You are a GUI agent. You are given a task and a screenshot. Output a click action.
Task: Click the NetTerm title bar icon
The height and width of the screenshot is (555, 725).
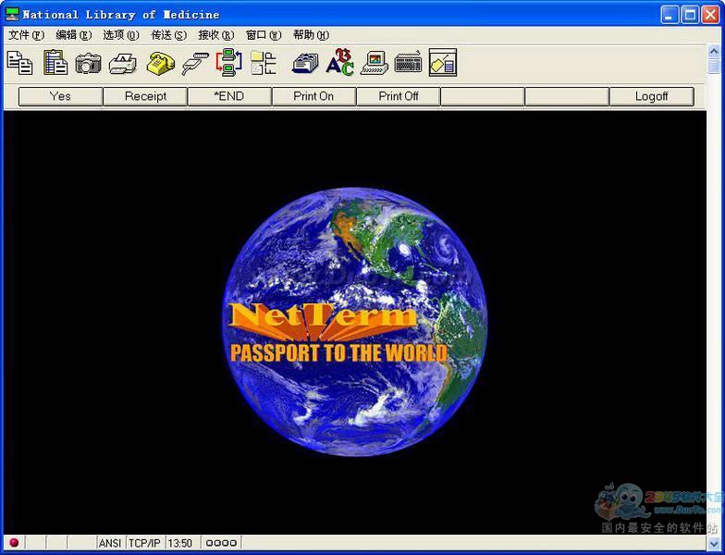pyautogui.click(x=12, y=15)
